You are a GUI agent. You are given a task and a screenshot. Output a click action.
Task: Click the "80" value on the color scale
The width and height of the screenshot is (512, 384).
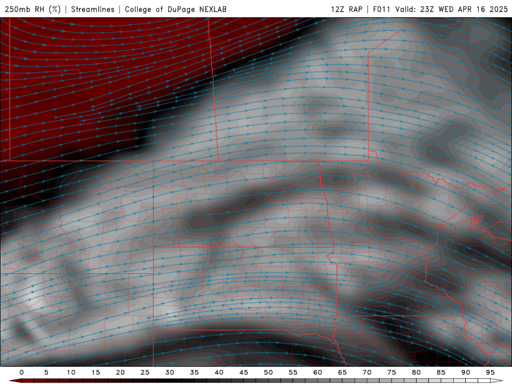416,372
